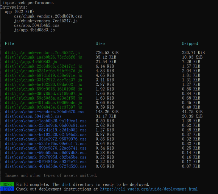Viewport: 218px width, 194px height.
Task: Click dist\js\chunk-0f04843e.81c37397.js file entry
Action: coord(44,107)
